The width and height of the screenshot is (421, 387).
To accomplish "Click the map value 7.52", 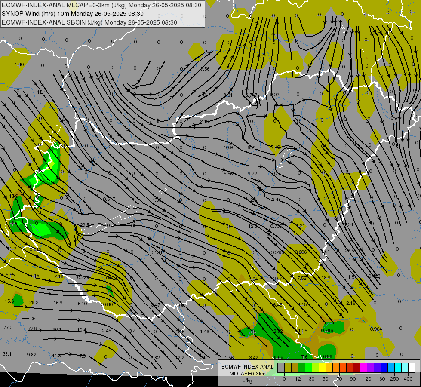I will point(302,278).
